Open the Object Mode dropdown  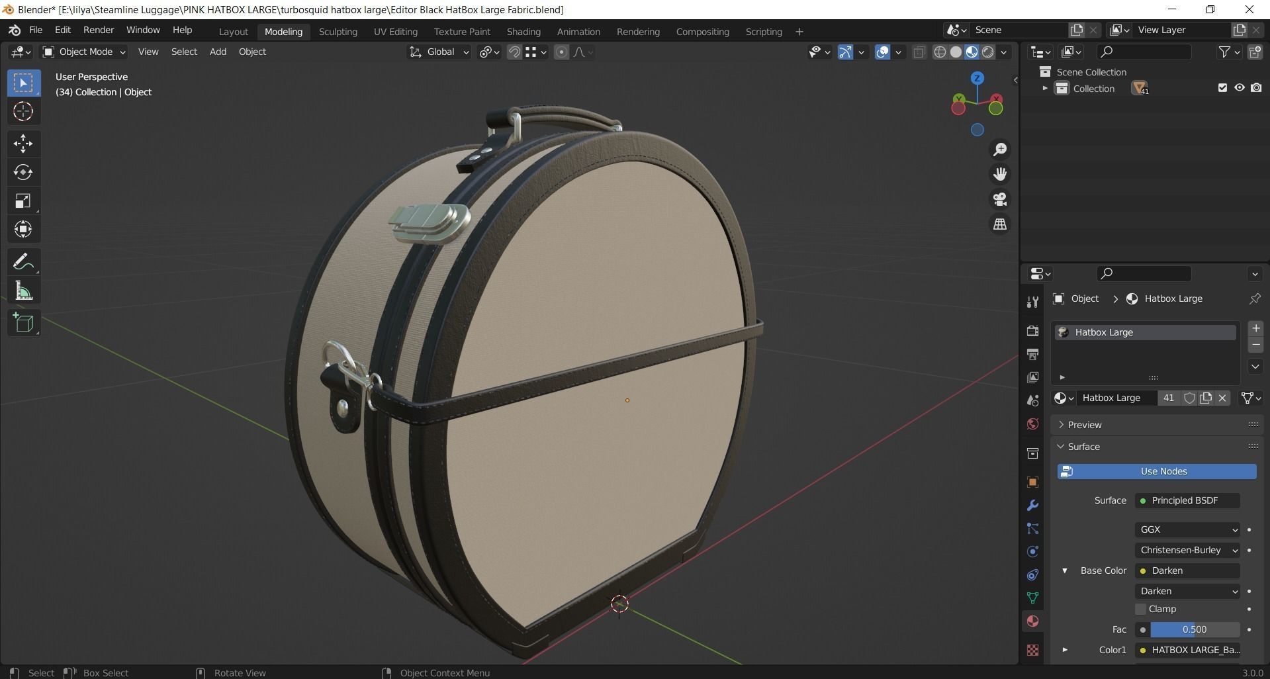[x=83, y=52]
